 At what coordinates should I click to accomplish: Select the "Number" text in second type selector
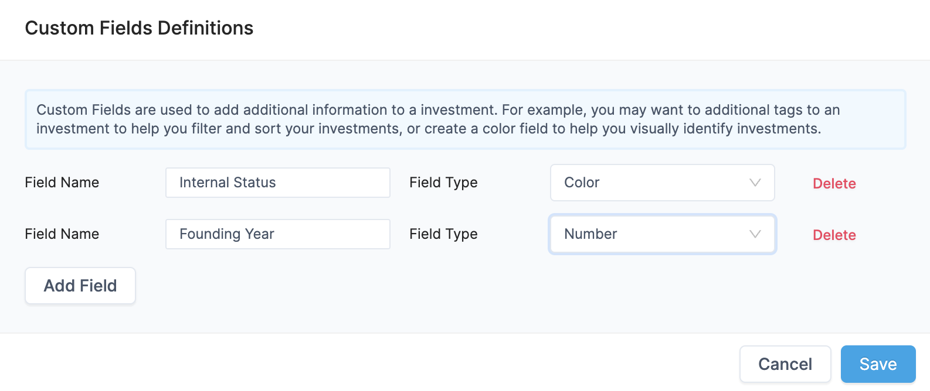pos(590,234)
